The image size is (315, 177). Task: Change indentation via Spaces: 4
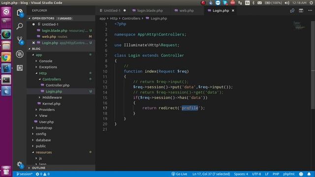pos(241,174)
